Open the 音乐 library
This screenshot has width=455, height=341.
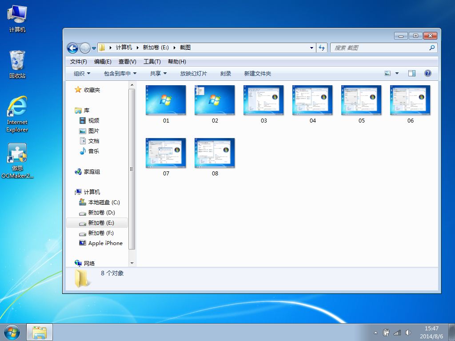94,151
